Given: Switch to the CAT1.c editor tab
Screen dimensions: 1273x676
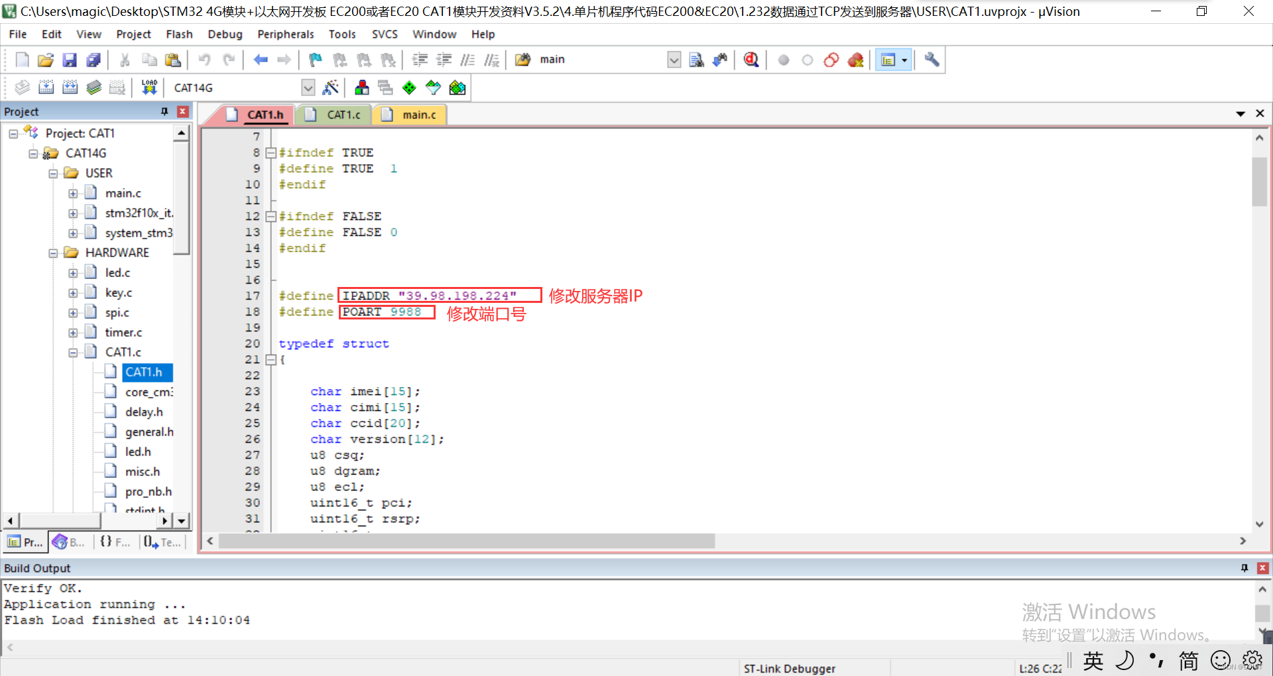Looking at the screenshot, I should click(335, 115).
